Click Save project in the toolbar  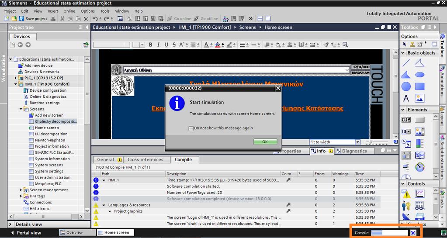pyautogui.click(x=33, y=19)
